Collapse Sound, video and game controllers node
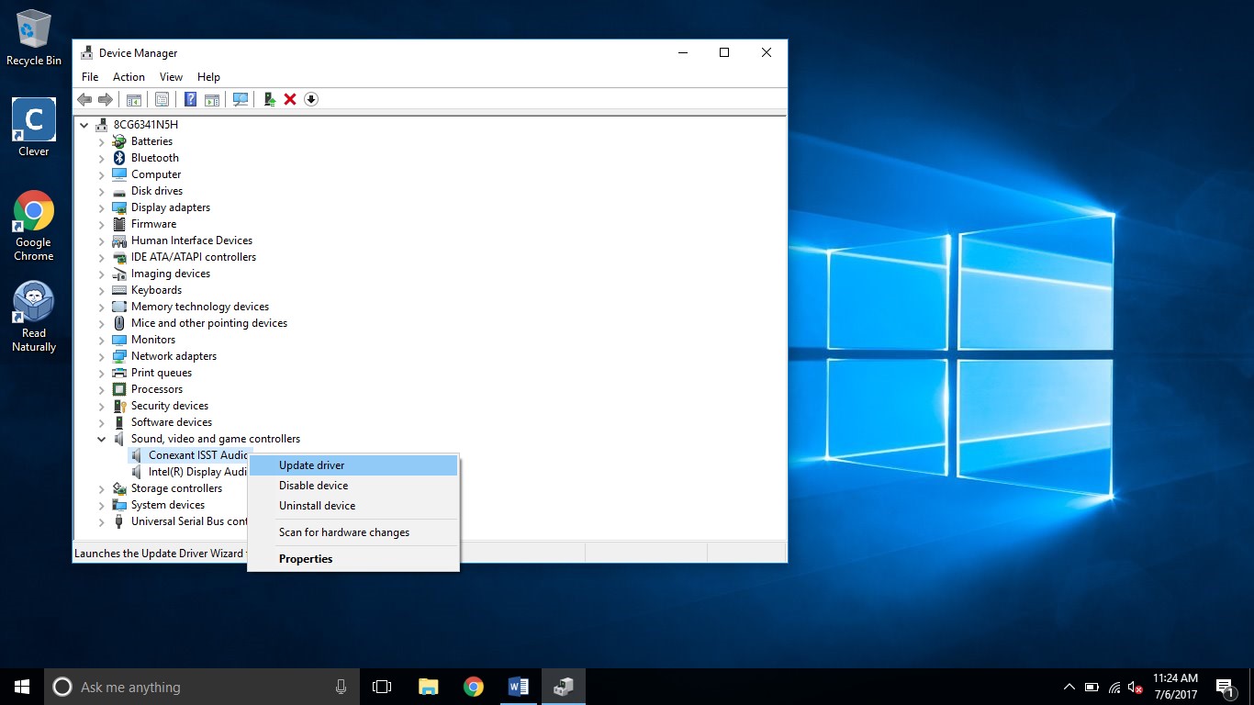This screenshot has height=705, width=1254. pos(102,439)
